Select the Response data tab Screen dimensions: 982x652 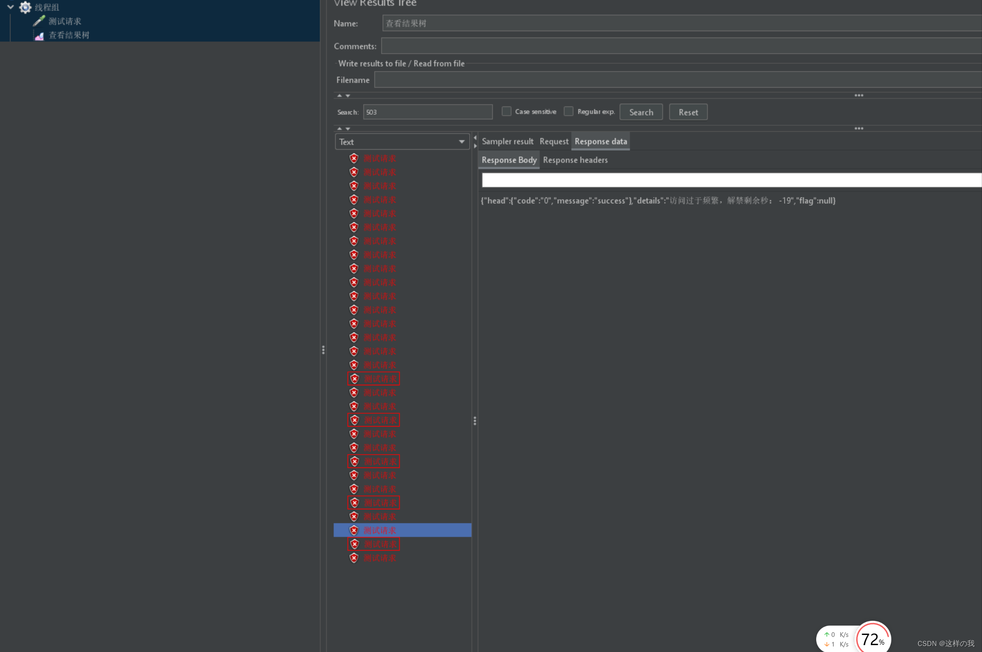[x=600, y=141]
